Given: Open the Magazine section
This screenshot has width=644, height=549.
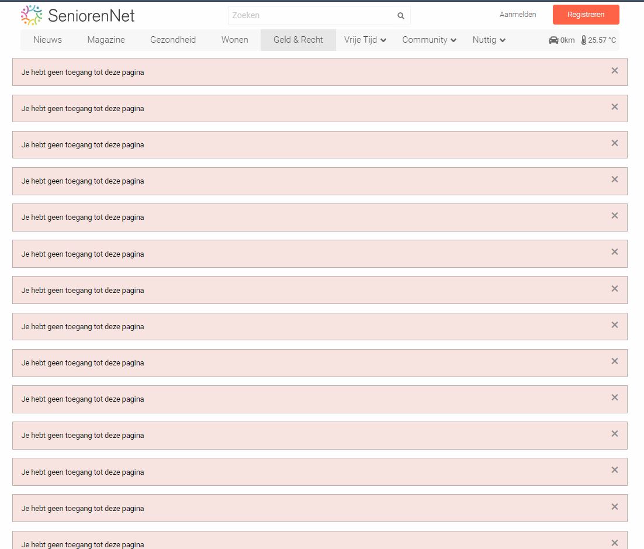Looking at the screenshot, I should (x=106, y=40).
